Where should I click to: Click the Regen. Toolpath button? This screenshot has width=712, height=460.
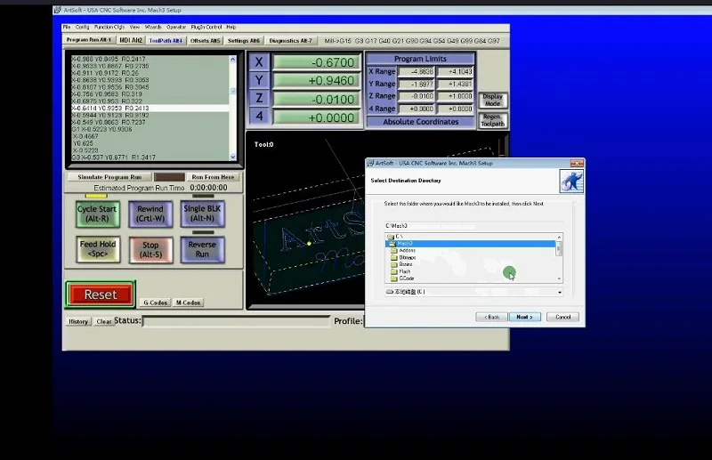tap(493, 120)
